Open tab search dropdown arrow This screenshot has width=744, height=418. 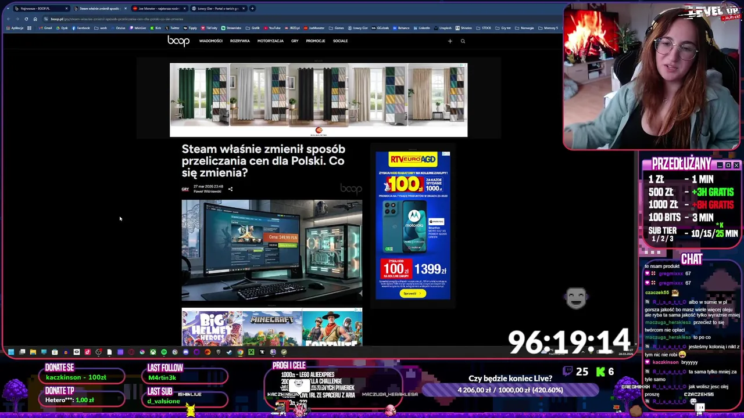point(8,9)
